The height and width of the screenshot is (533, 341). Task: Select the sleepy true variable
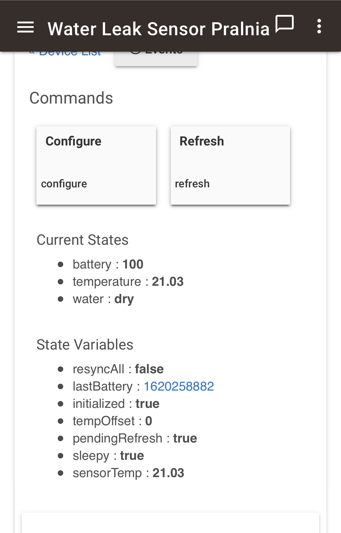108,456
